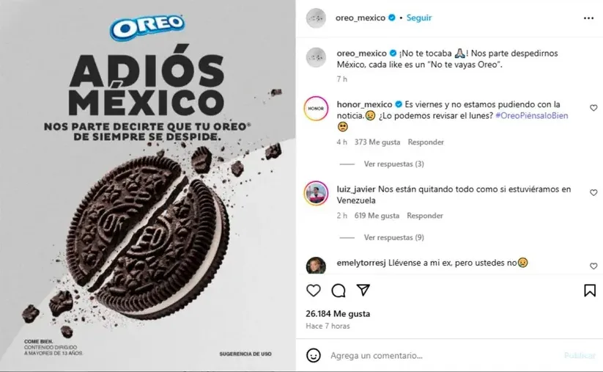
Task: Open honor_mexico profile picture
Action: pos(316,109)
